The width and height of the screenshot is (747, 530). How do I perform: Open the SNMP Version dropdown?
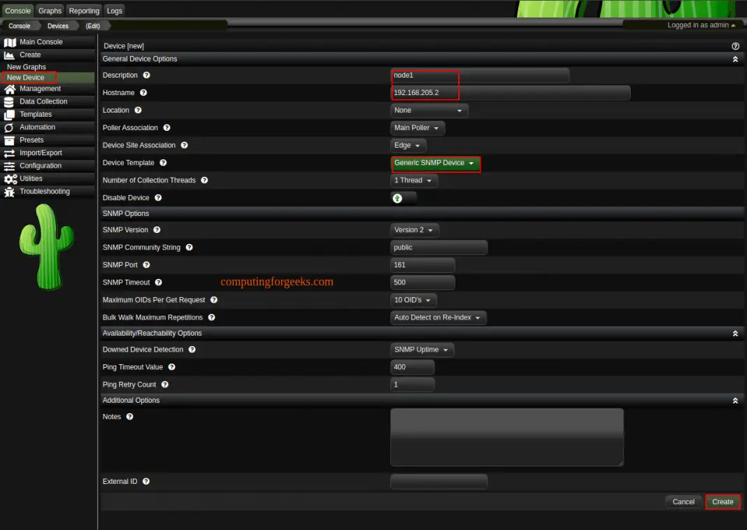click(413, 229)
